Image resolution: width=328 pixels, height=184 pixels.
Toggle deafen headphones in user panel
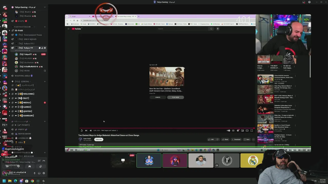[39, 173]
